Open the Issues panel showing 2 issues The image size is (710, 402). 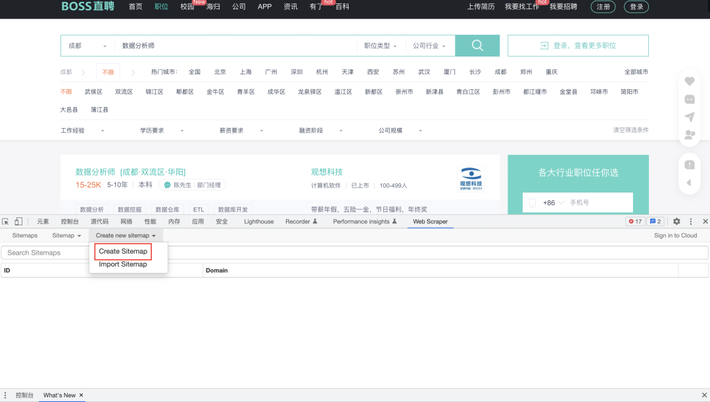654,221
